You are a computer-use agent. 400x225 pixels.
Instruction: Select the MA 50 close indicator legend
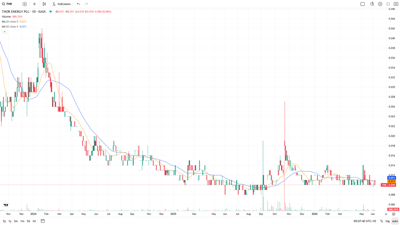[x=10, y=26]
